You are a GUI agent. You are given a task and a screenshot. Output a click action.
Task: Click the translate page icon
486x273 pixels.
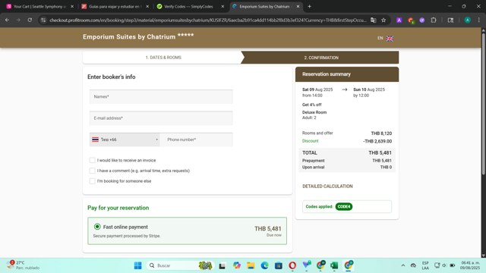(x=374, y=20)
